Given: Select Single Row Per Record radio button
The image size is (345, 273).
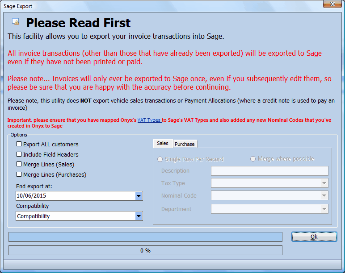Looking at the screenshot, I should tap(160, 159).
